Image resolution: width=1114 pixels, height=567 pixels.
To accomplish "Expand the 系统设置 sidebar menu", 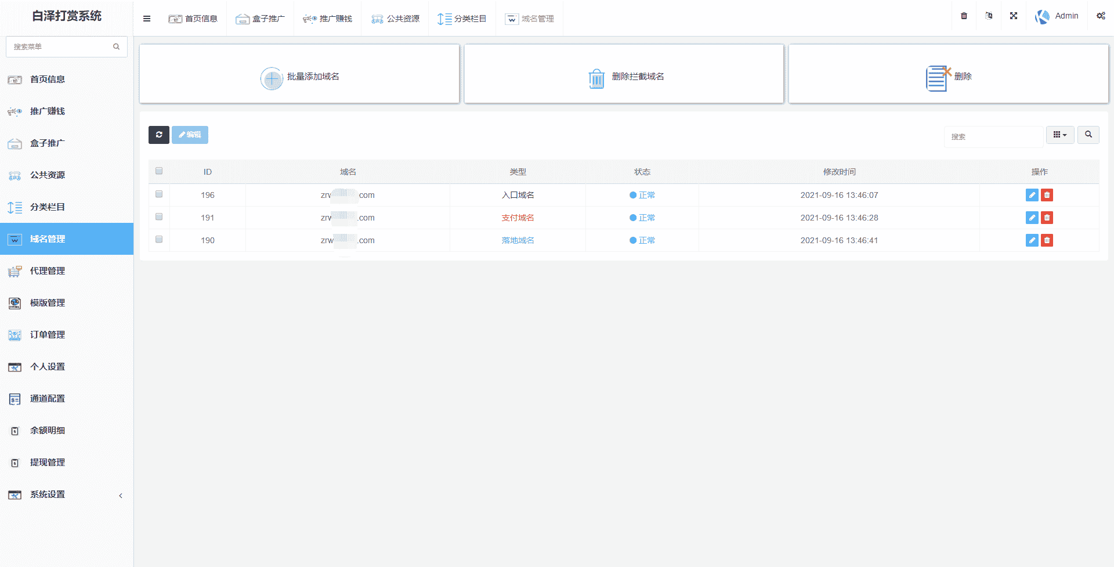I will pos(67,494).
